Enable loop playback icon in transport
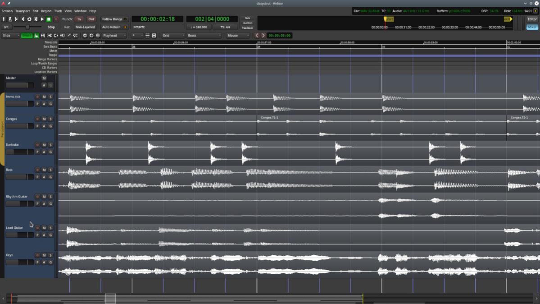Image resolution: width=540 pixels, height=304 pixels. pos(29,19)
